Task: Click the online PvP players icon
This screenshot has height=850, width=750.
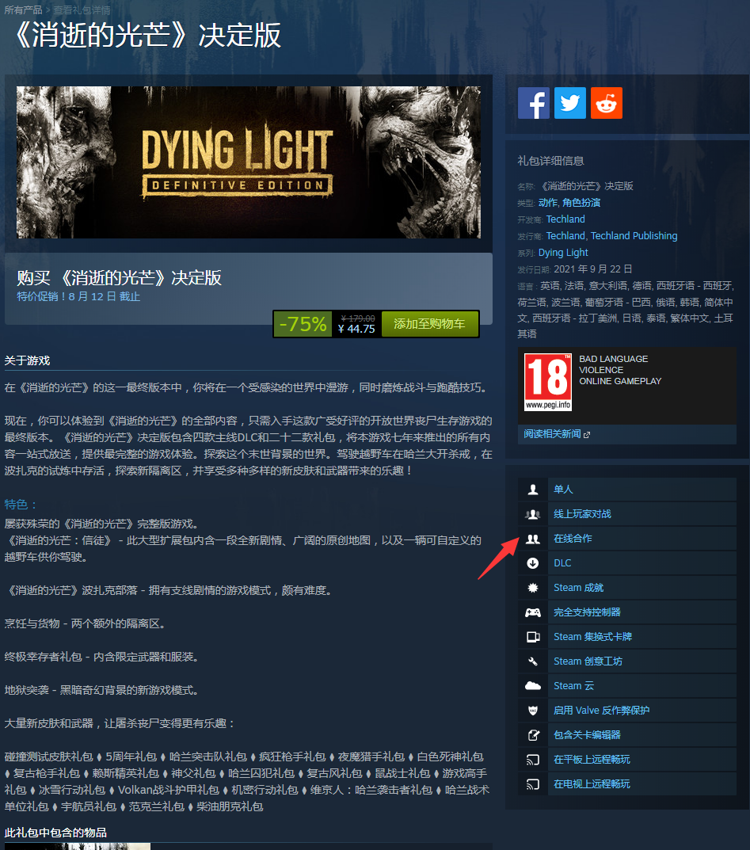Action: click(x=533, y=514)
